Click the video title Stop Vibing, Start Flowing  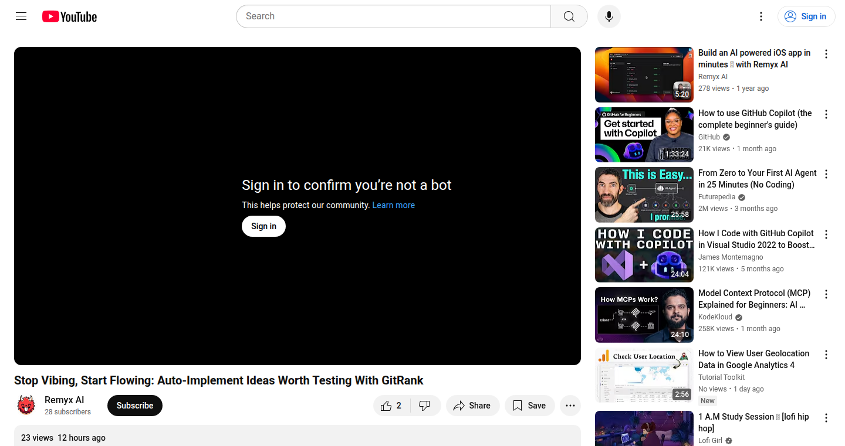point(219,380)
